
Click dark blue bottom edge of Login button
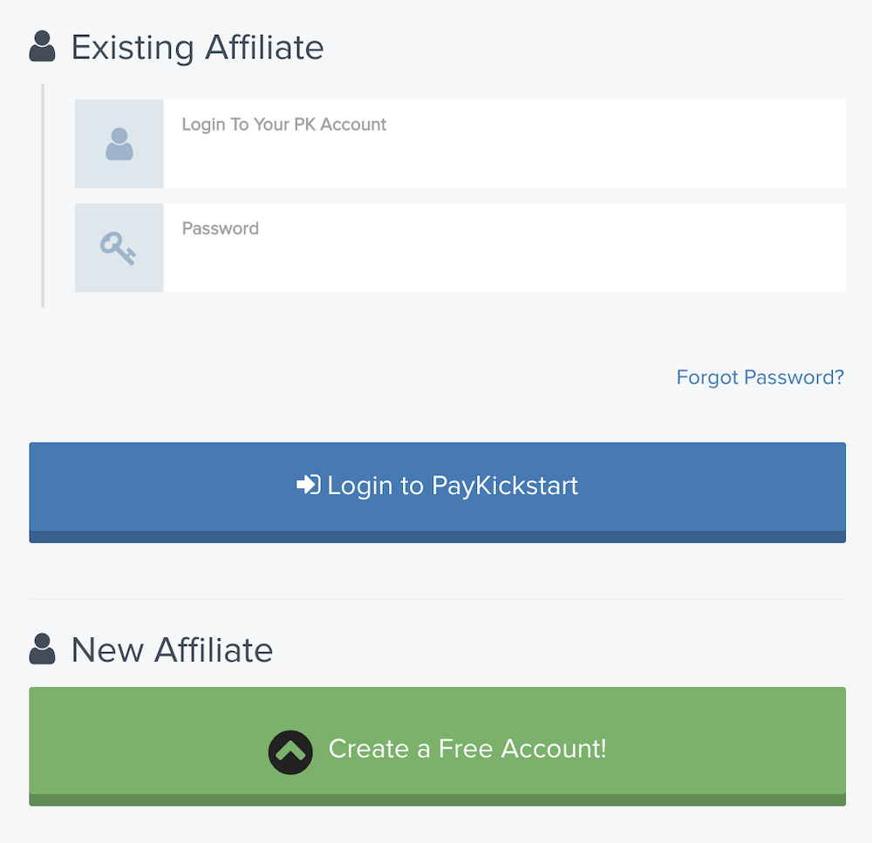point(437,537)
